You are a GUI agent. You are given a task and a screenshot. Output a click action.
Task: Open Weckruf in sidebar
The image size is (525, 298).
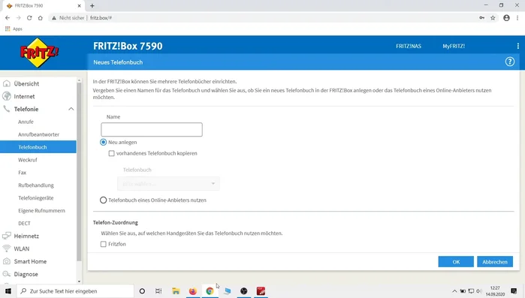28,160
